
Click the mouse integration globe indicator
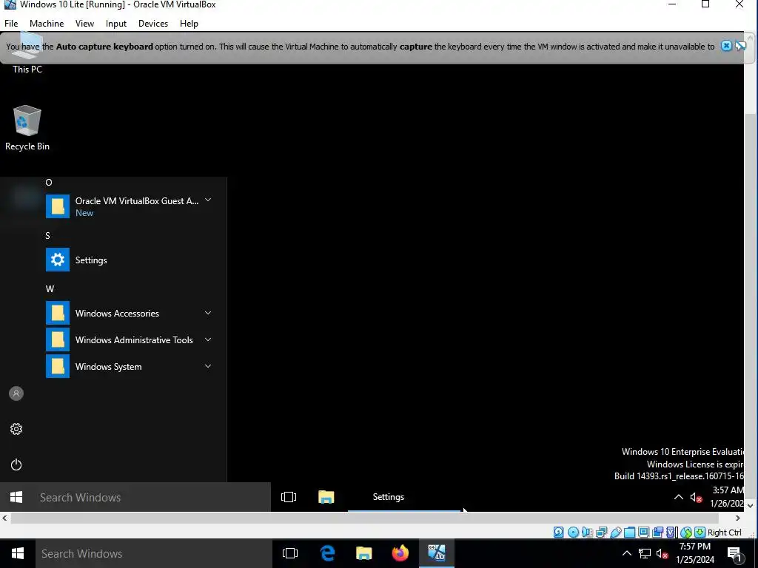(x=686, y=532)
